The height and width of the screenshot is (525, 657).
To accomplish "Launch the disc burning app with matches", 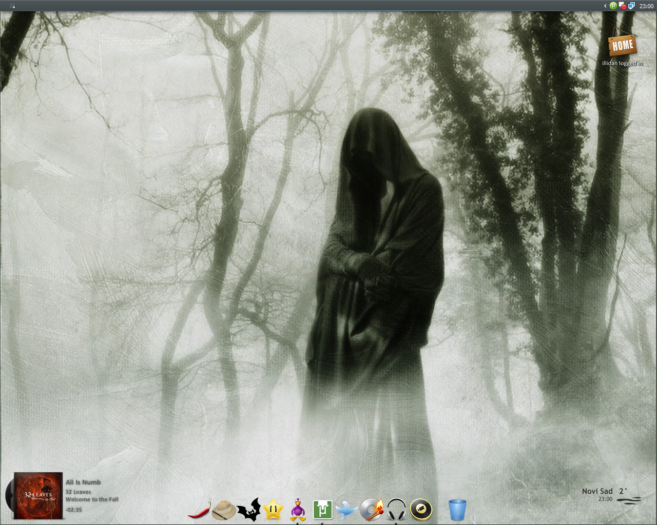I will click(x=372, y=510).
